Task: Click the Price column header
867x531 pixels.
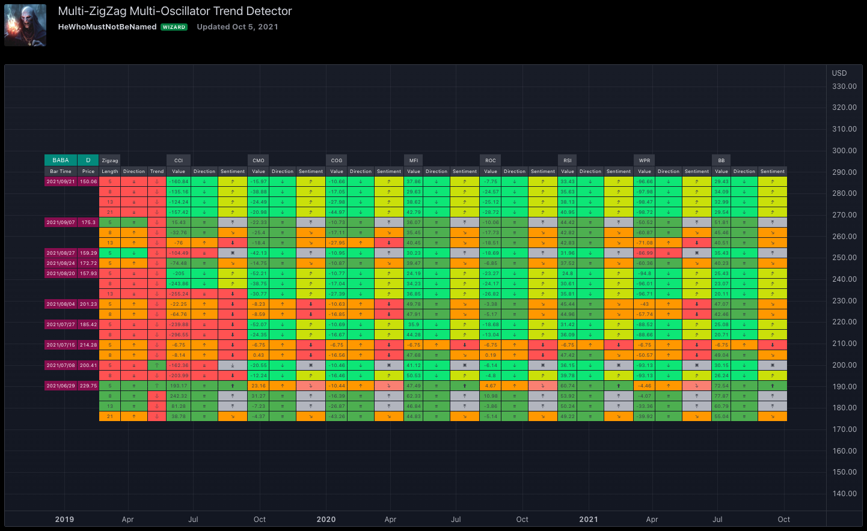Action: click(x=88, y=171)
